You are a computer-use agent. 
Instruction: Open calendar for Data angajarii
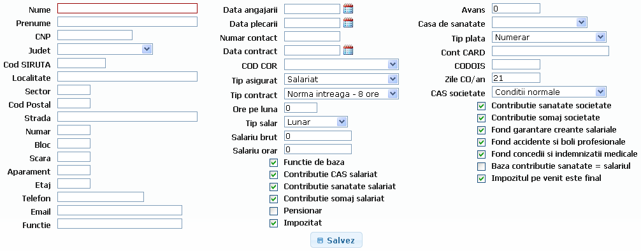pos(348,8)
